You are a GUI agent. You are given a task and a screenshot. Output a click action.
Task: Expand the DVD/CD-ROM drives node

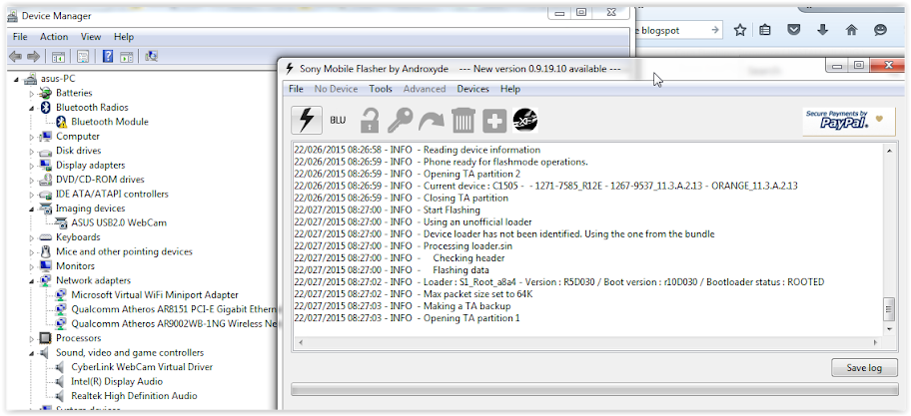click(x=32, y=180)
